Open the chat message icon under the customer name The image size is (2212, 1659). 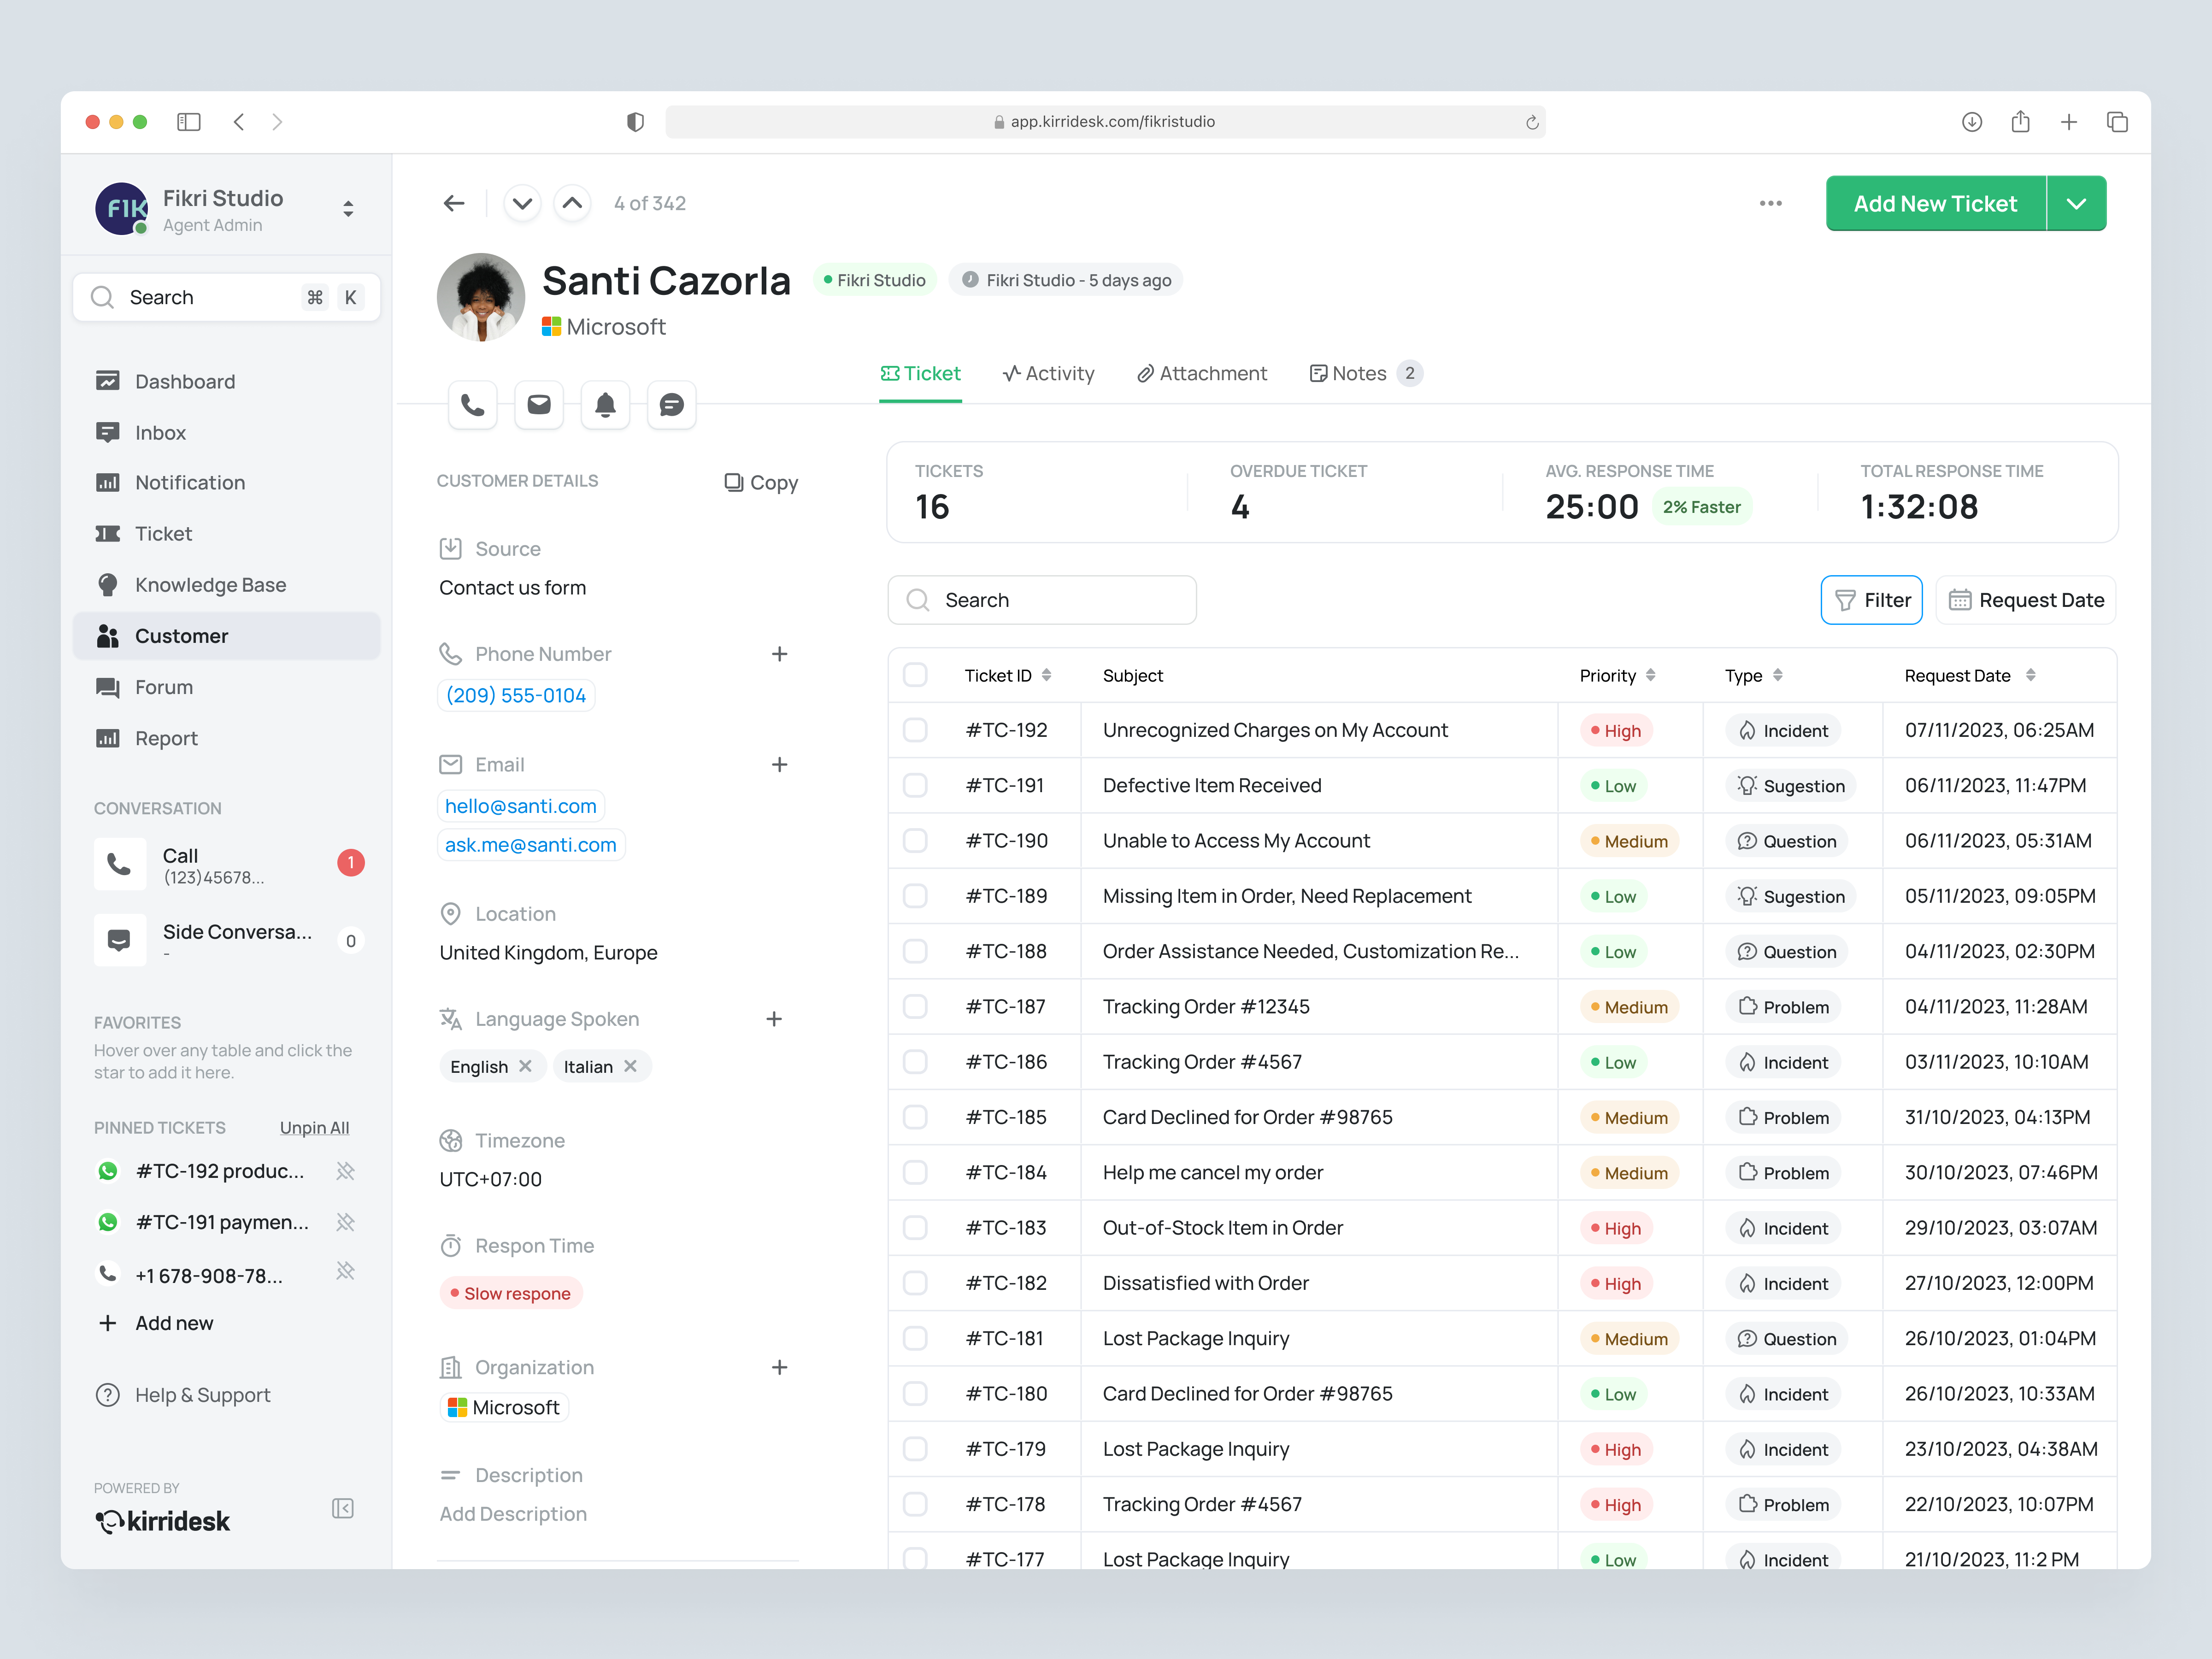pyautogui.click(x=671, y=404)
